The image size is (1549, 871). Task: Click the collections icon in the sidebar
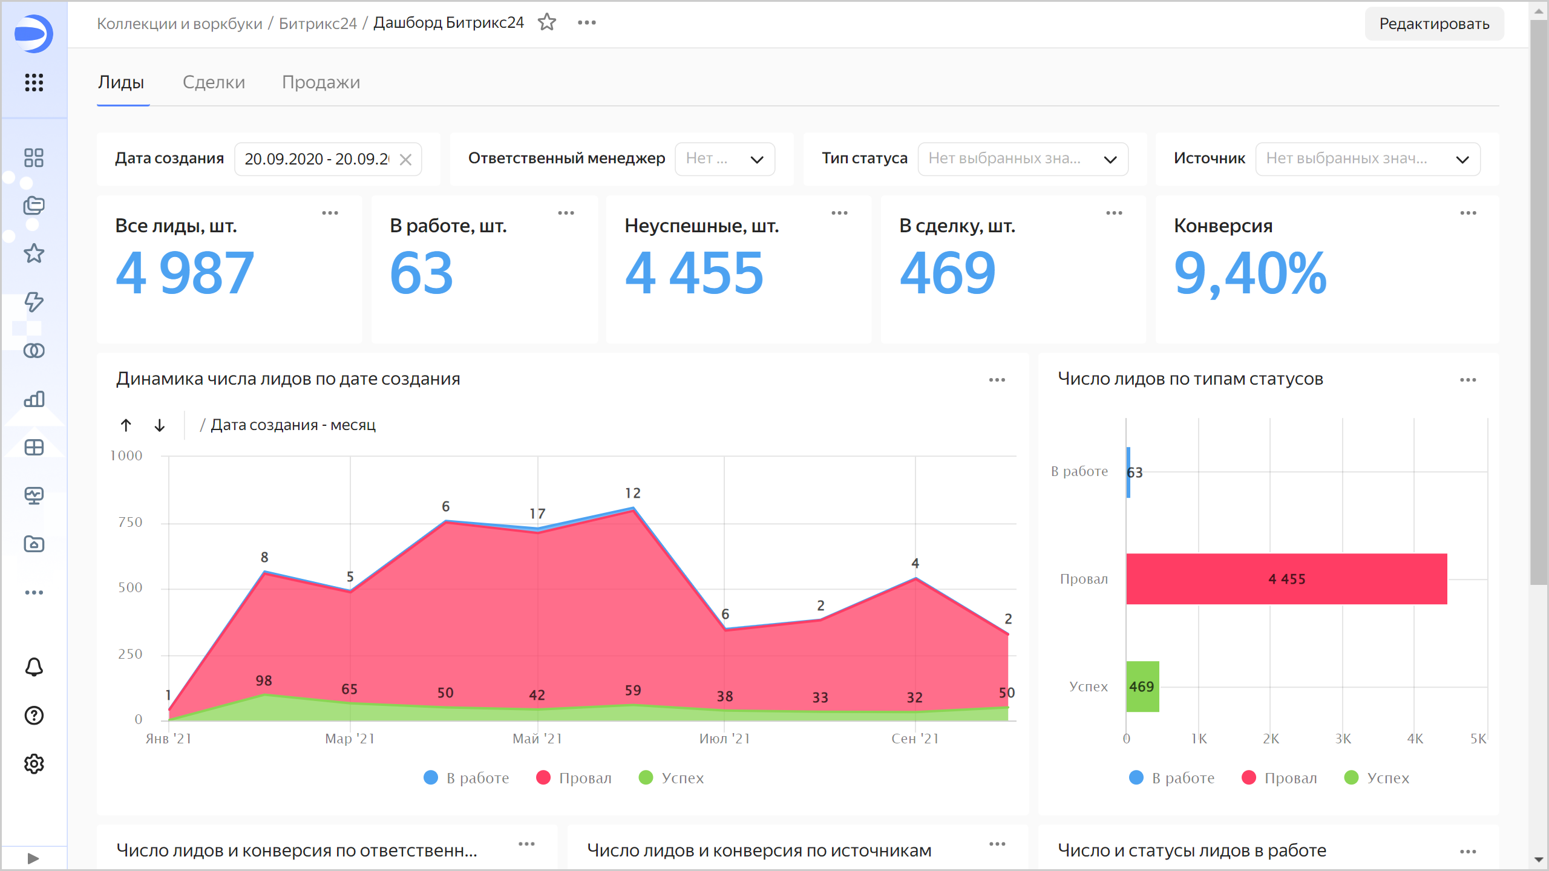tap(33, 206)
